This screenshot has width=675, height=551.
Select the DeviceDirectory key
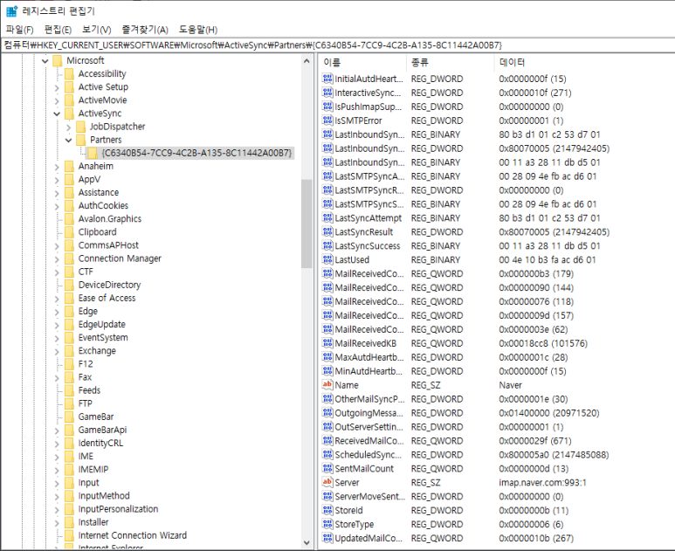pyautogui.click(x=109, y=285)
